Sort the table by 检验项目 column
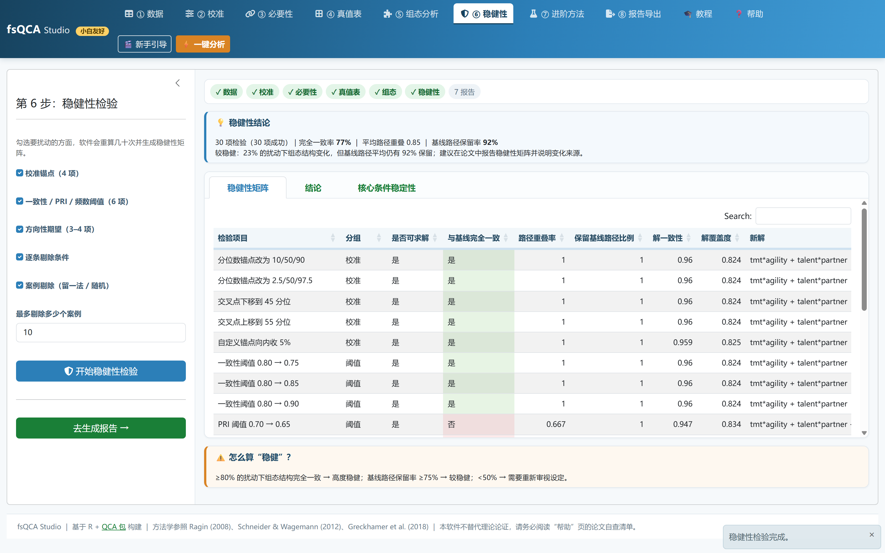The height and width of the screenshot is (553, 885). (277, 238)
